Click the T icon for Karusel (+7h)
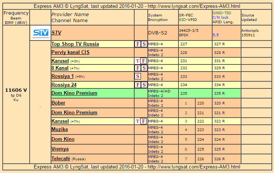The image size is (274, 173). [138, 121]
